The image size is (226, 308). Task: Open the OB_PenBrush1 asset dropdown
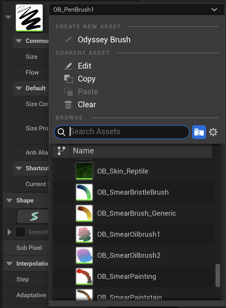click(x=135, y=10)
